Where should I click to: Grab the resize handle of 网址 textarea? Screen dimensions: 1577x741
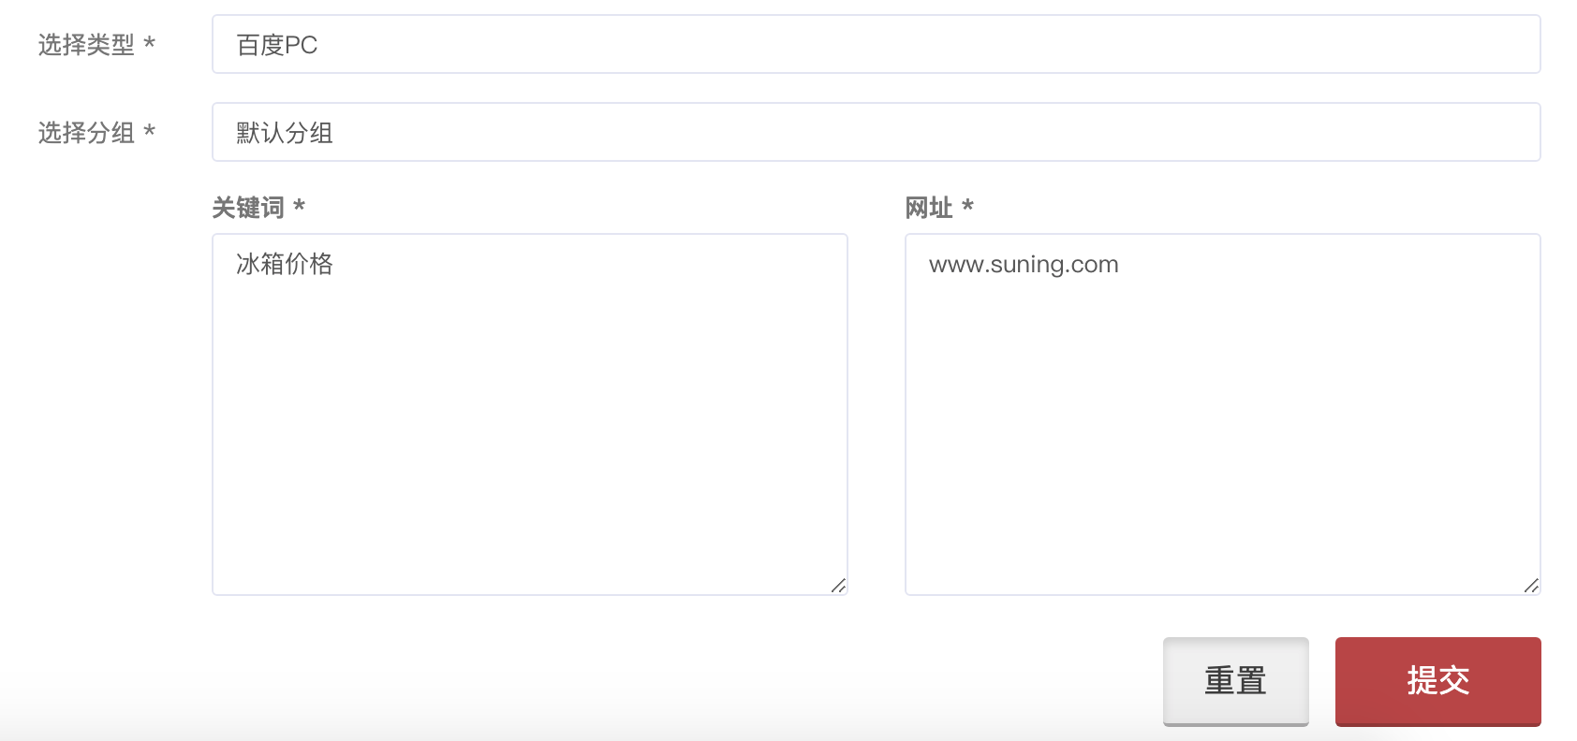pos(1531,586)
